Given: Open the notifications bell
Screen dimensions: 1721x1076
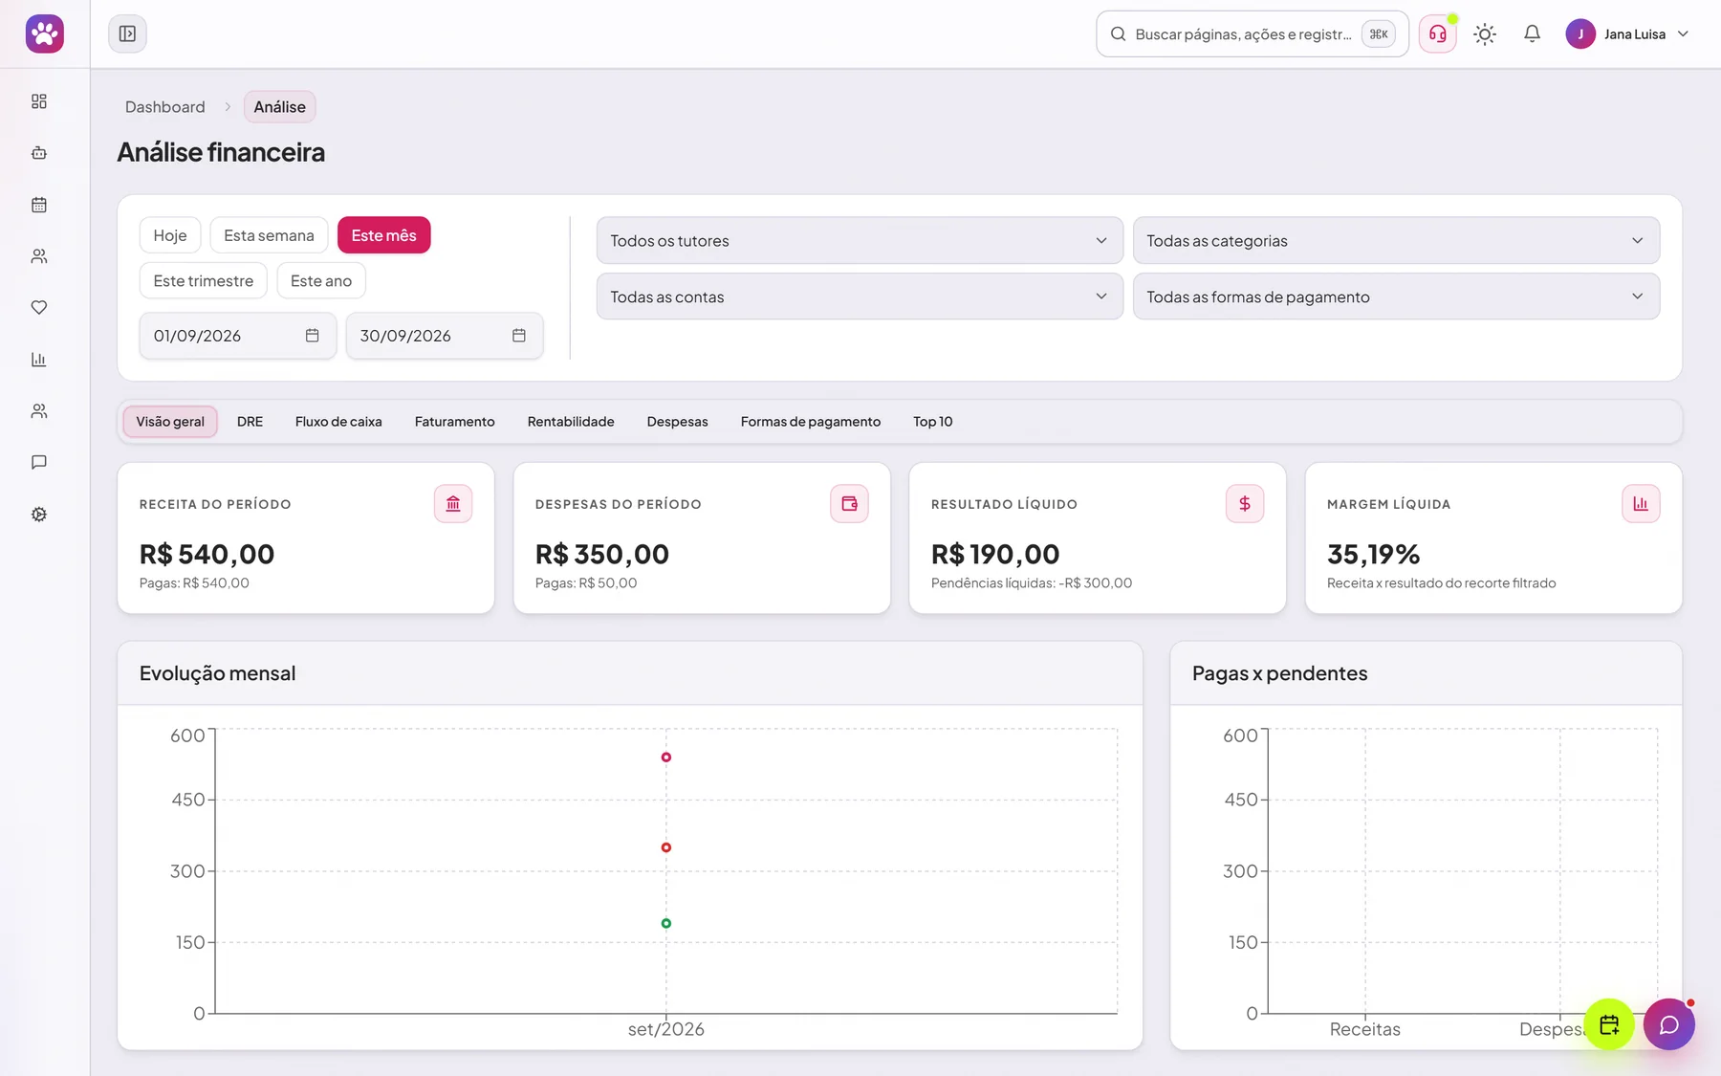Looking at the screenshot, I should 1532,34.
